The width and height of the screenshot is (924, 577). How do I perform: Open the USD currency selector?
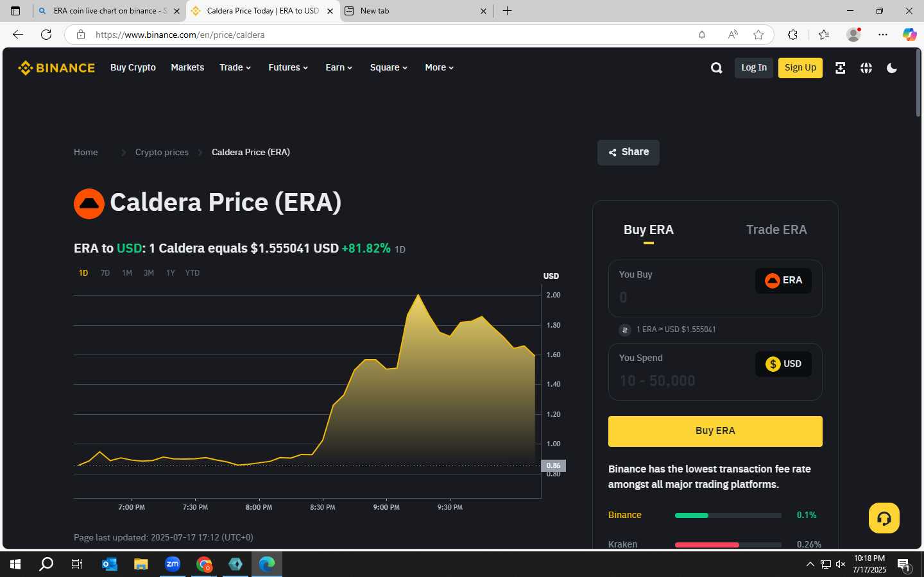[x=783, y=364]
